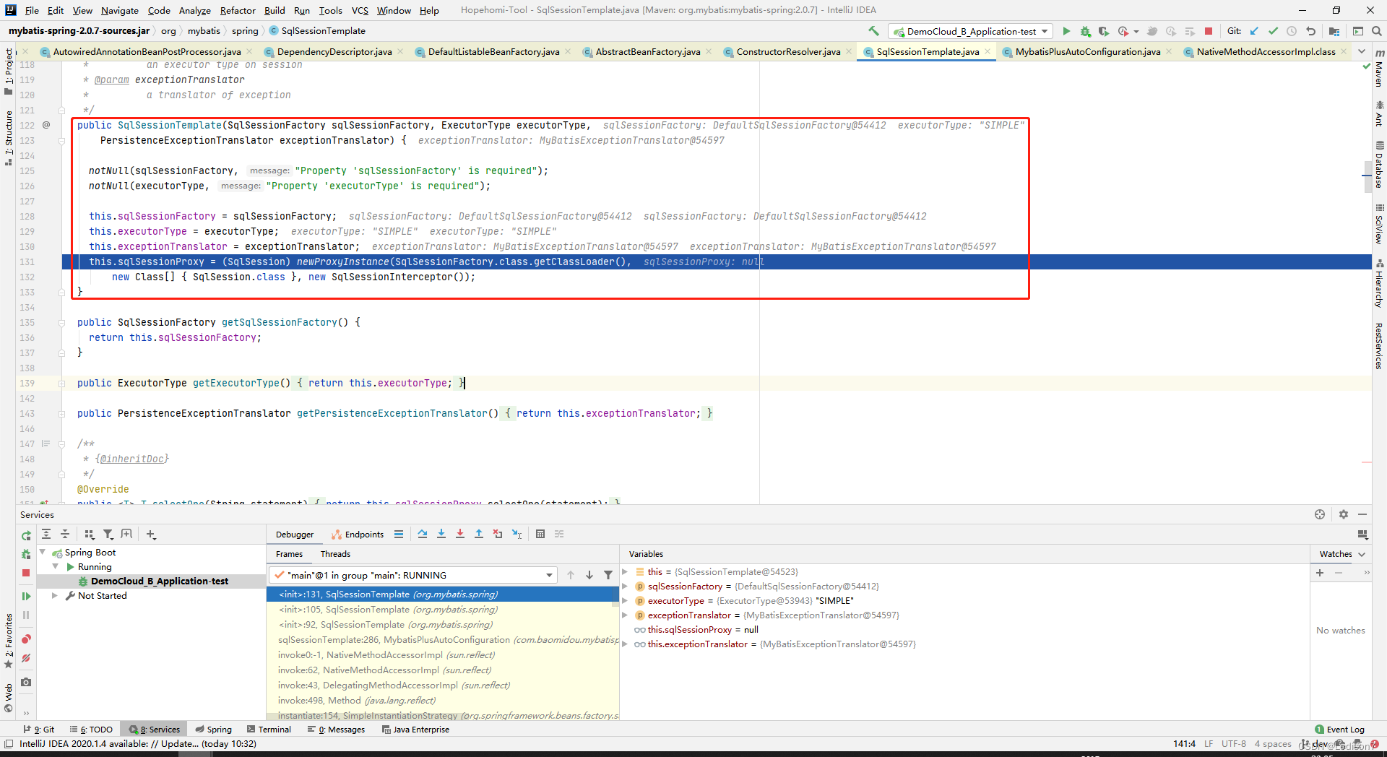Click Add Service plus icon

151,534
